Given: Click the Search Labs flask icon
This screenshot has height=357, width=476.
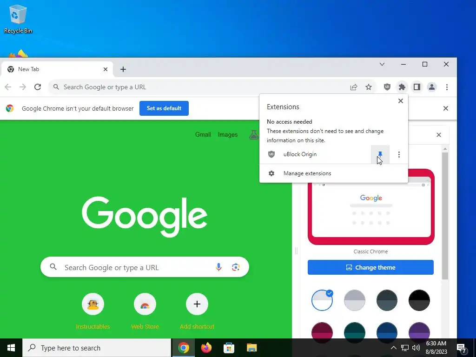Looking at the screenshot, I should click(x=253, y=134).
